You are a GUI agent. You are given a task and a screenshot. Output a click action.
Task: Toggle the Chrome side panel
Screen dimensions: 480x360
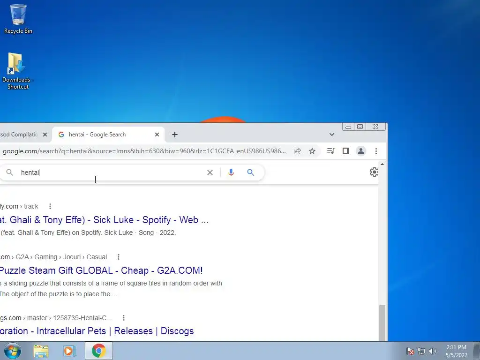[x=346, y=151]
